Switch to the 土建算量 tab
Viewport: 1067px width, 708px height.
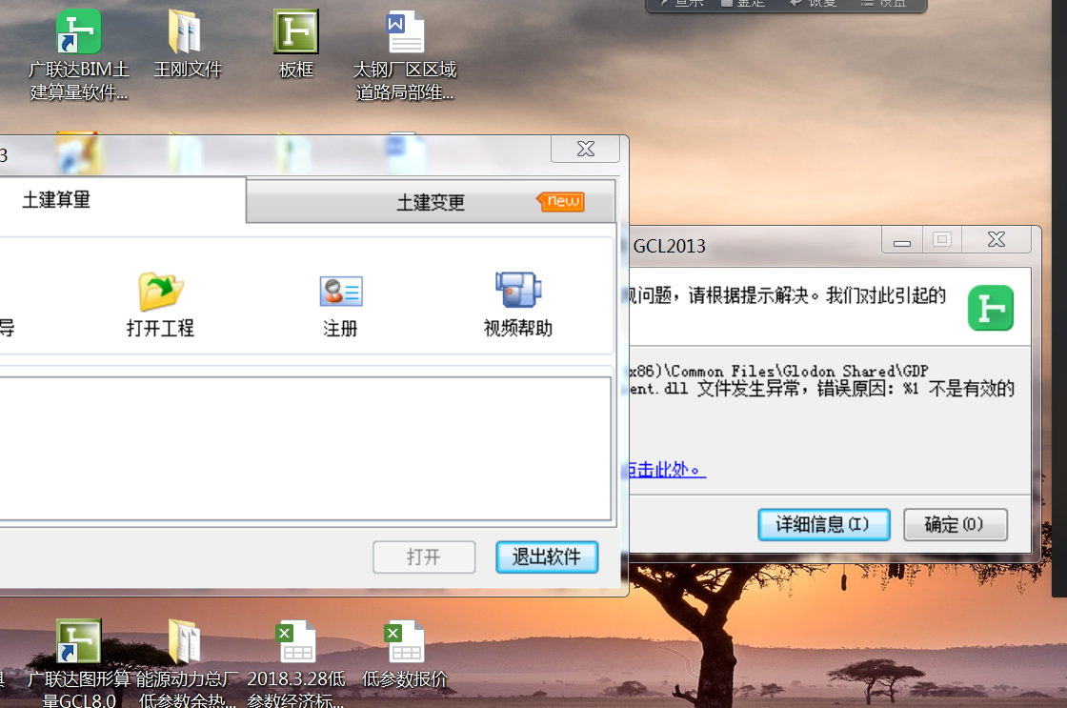click(122, 200)
